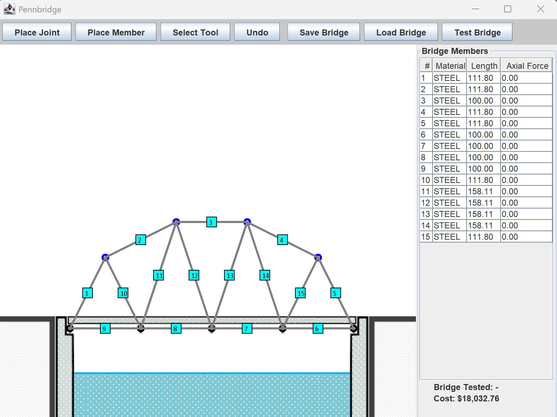Select member label 6 on bottom chord
Viewport: 557px width, 417px height.
point(318,328)
